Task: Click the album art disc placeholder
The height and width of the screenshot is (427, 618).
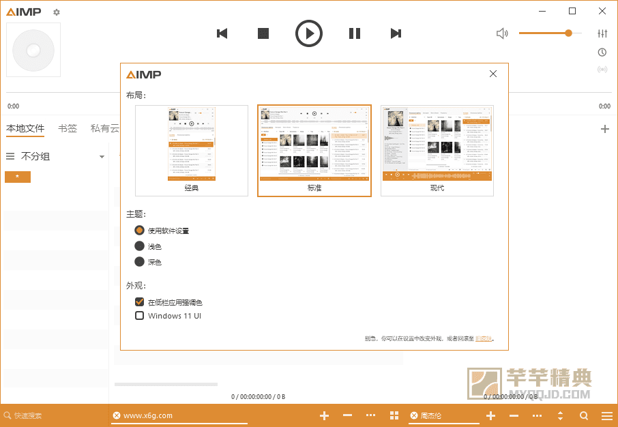Action: [33, 50]
